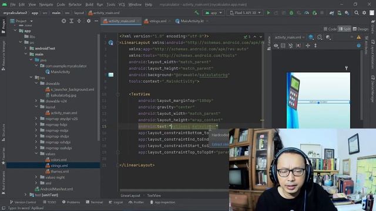
Task: Open IDE settings gear at top right
Action: [364, 13]
